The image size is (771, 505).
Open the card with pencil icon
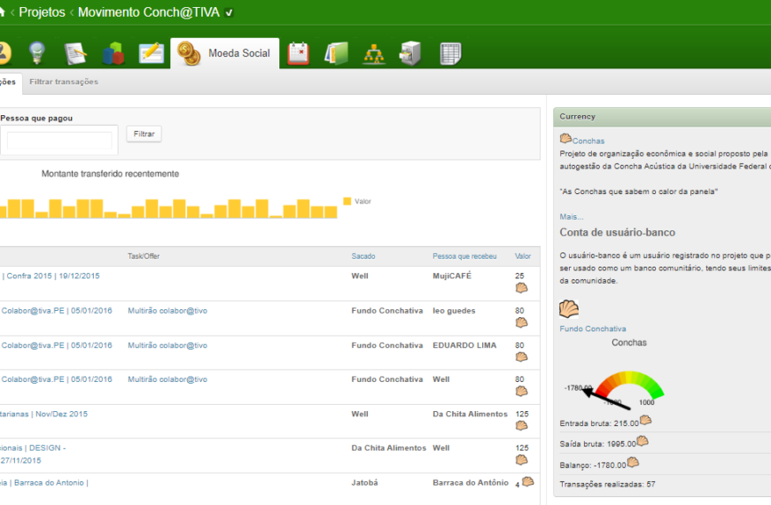(x=152, y=53)
